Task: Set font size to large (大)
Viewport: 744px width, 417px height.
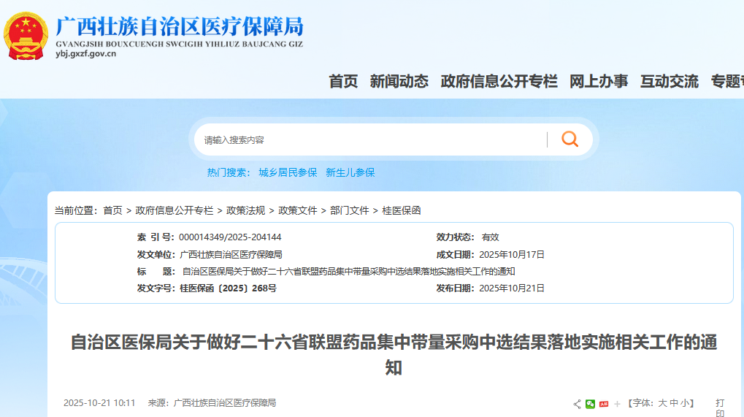Action: tap(663, 403)
